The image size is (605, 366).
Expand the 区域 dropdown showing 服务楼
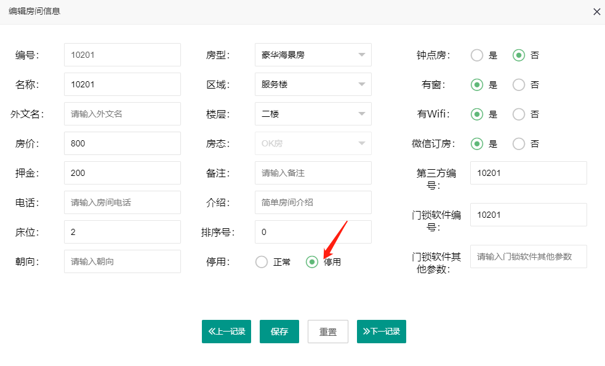[313, 84]
